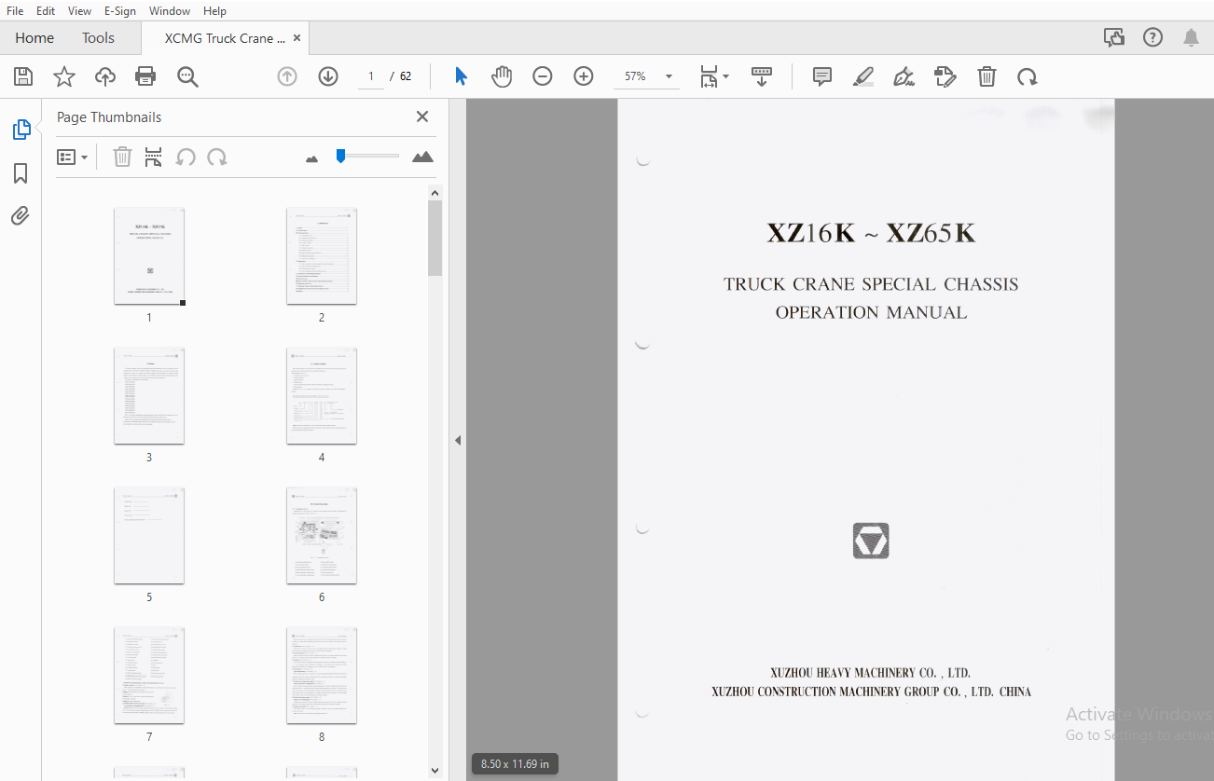Reduce thumbnail size with the small mountain icon

point(312,158)
